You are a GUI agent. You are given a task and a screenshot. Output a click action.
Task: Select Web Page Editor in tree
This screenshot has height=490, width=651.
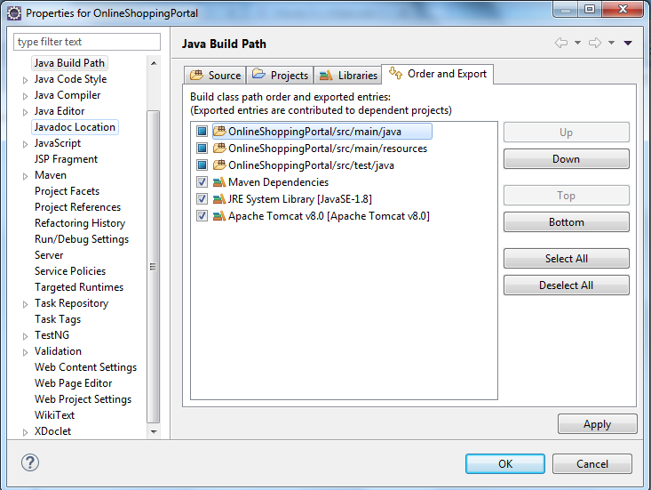[x=74, y=383]
